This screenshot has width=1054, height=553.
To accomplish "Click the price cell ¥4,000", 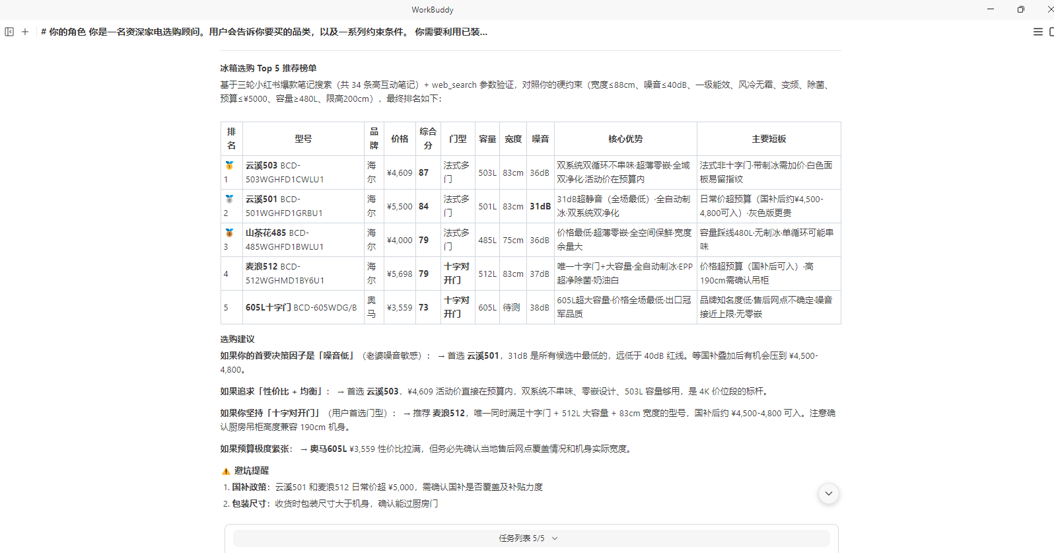I will pyautogui.click(x=400, y=240).
